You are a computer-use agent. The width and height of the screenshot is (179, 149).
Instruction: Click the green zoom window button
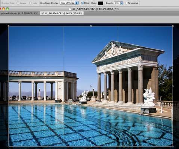(7, 9)
